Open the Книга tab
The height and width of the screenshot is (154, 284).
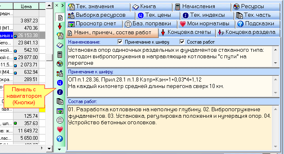pyautogui.click(x=152, y=7)
